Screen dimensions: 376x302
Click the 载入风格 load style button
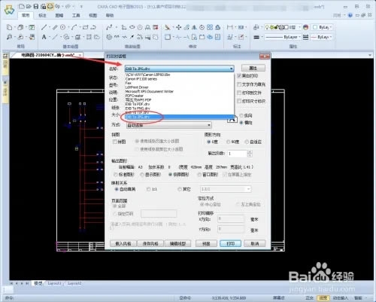pyautogui.click(x=123, y=243)
